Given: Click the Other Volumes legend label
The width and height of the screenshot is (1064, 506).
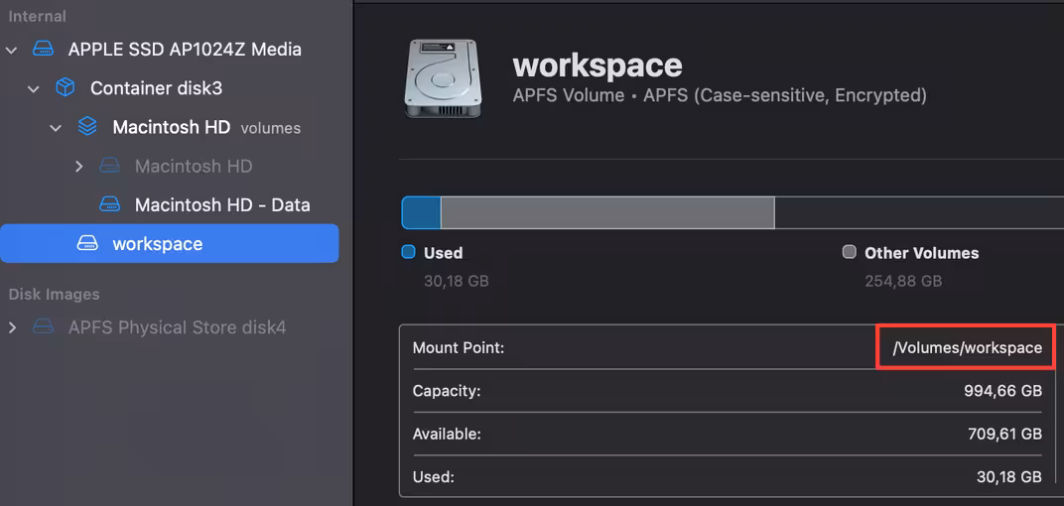Looking at the screenshot, I should [x=921, y=253].
